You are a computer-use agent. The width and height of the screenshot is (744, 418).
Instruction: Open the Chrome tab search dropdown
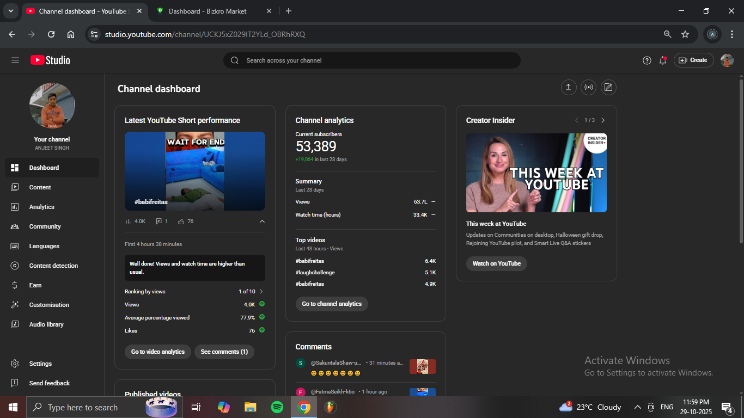click(x=10, y=11)
